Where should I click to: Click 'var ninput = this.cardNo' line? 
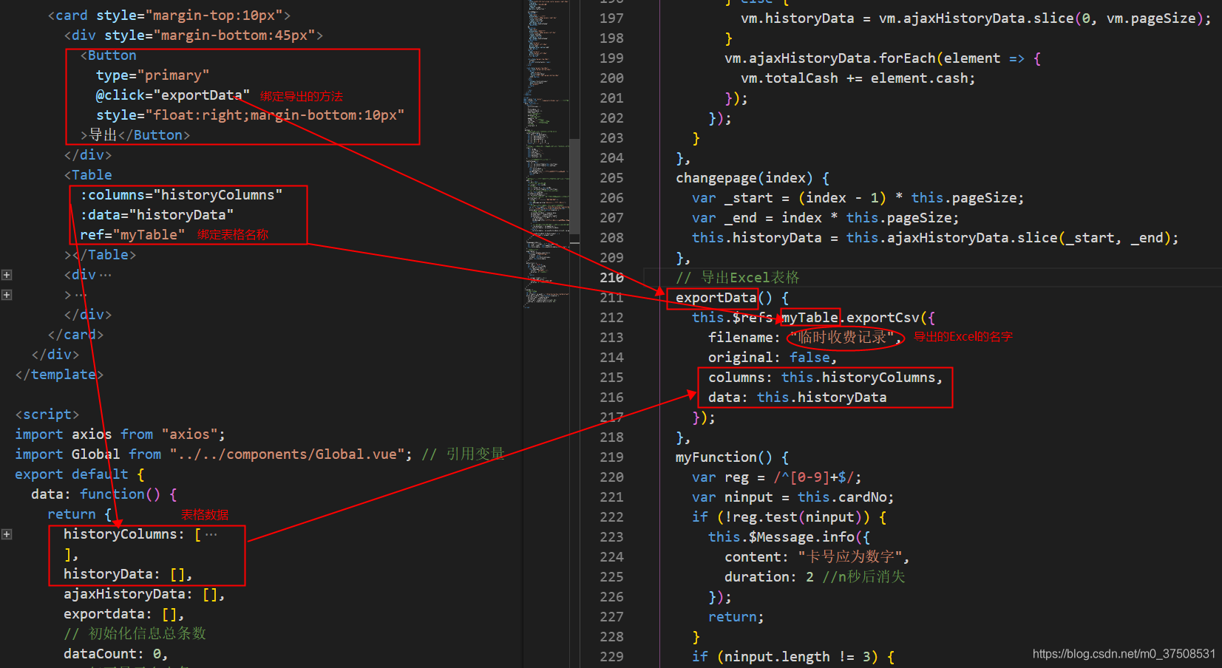(792, 497)
